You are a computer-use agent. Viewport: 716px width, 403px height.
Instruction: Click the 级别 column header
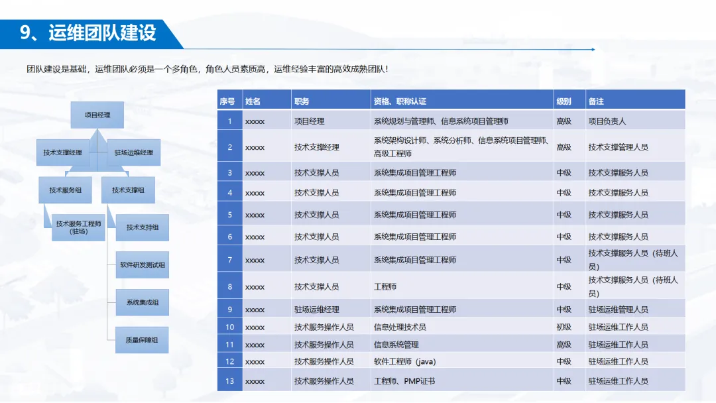coord(569,101)
